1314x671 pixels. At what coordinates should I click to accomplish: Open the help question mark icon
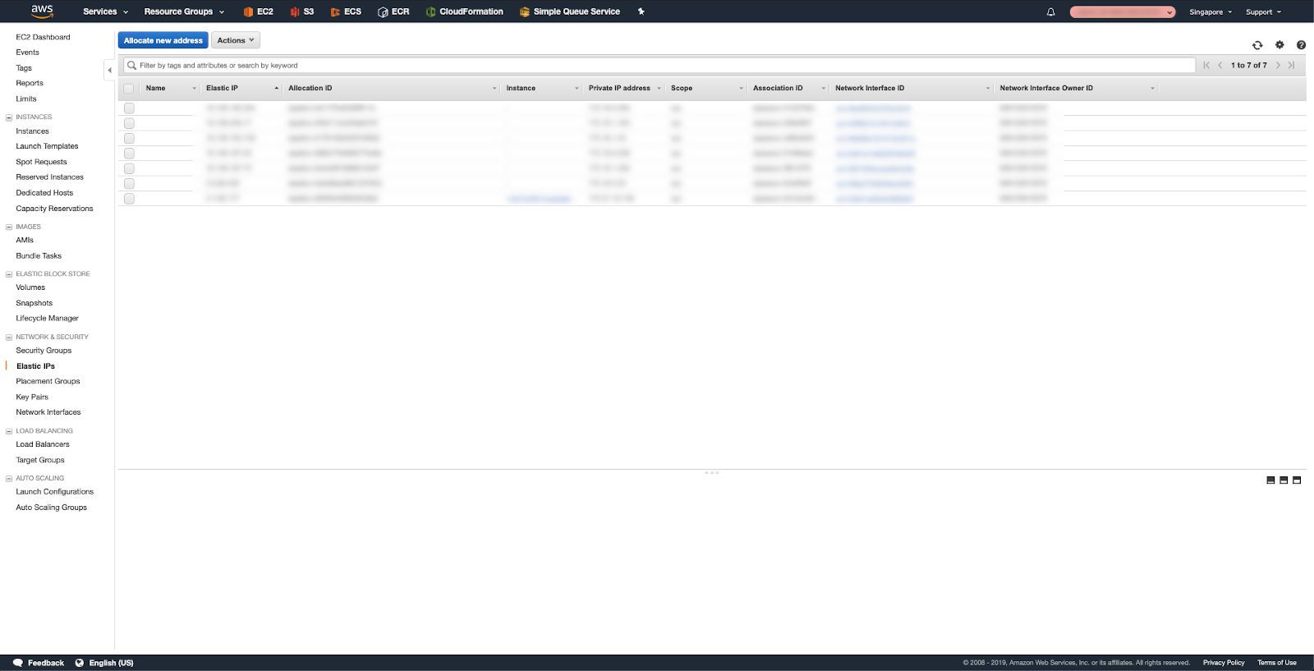pyautogui.click(x=1301, y=45)
